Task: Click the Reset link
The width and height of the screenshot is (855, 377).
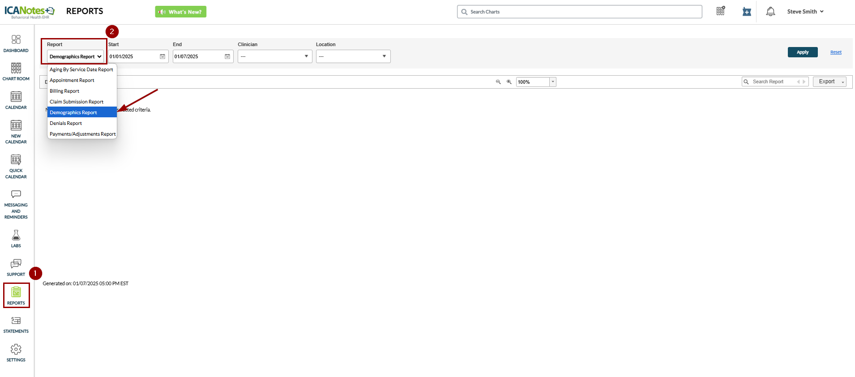Action: pos(836,52)
